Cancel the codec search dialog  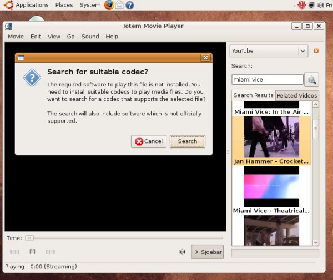(149, 141)
